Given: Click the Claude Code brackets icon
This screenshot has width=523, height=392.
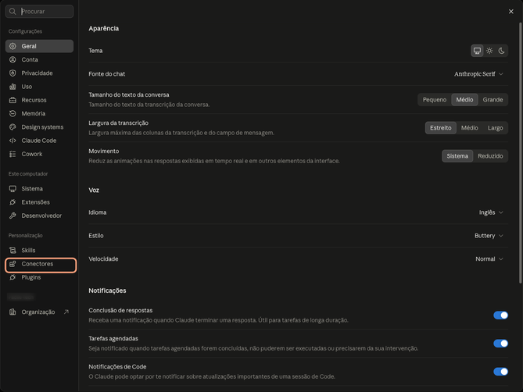Looking at the screenshot, I should 13,141.
